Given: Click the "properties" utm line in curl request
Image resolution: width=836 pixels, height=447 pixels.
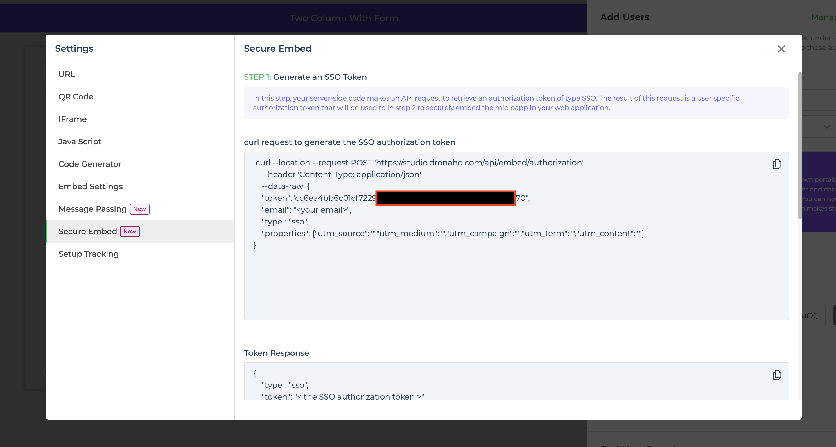Looking at the screenshot, I should pos(453,233).
